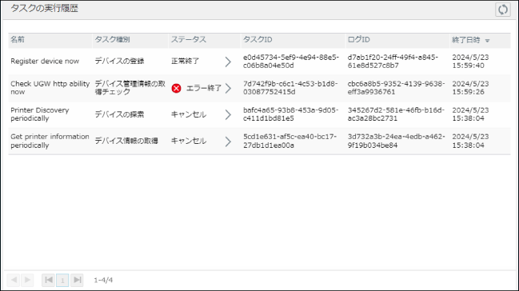This screenshot has width=519, height=291.
Task: Click task type デバイスの探索
Action: tap(119, 114)
